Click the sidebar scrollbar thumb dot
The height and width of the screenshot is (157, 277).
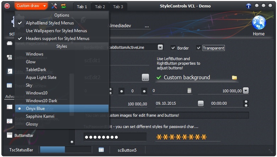[72, 142]
